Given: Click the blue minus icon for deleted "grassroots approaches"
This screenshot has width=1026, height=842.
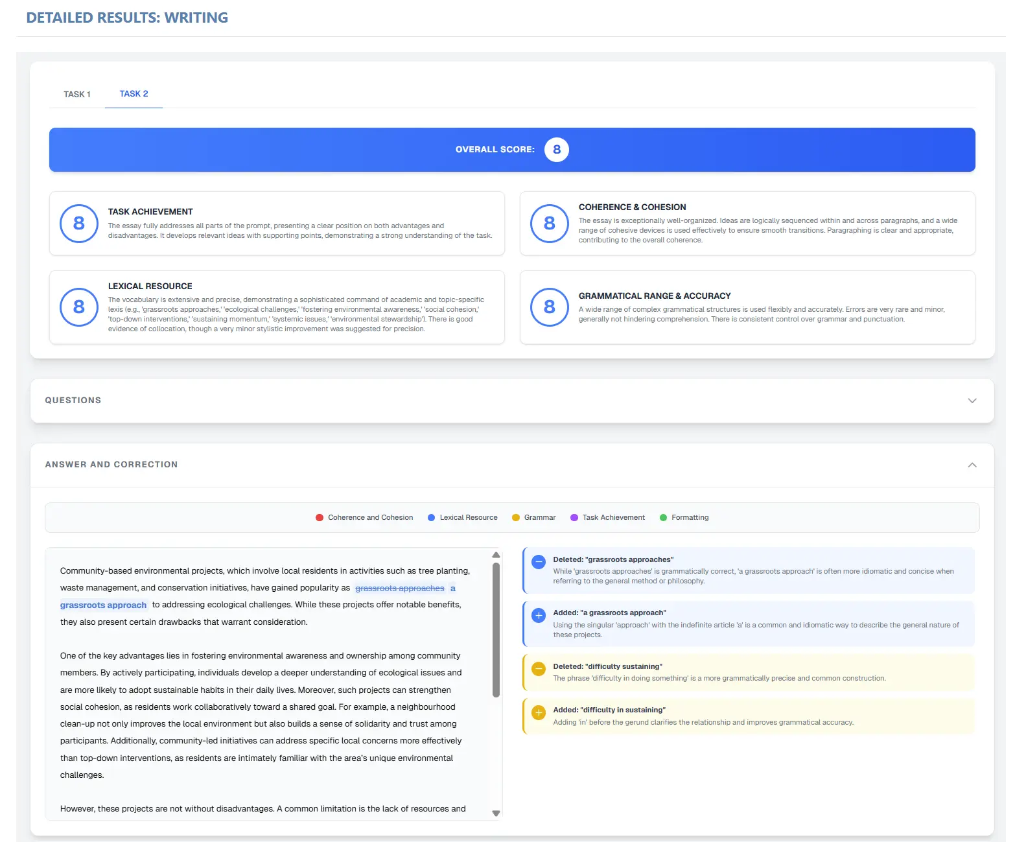Looking at the screenshot, I should [538, 562].
